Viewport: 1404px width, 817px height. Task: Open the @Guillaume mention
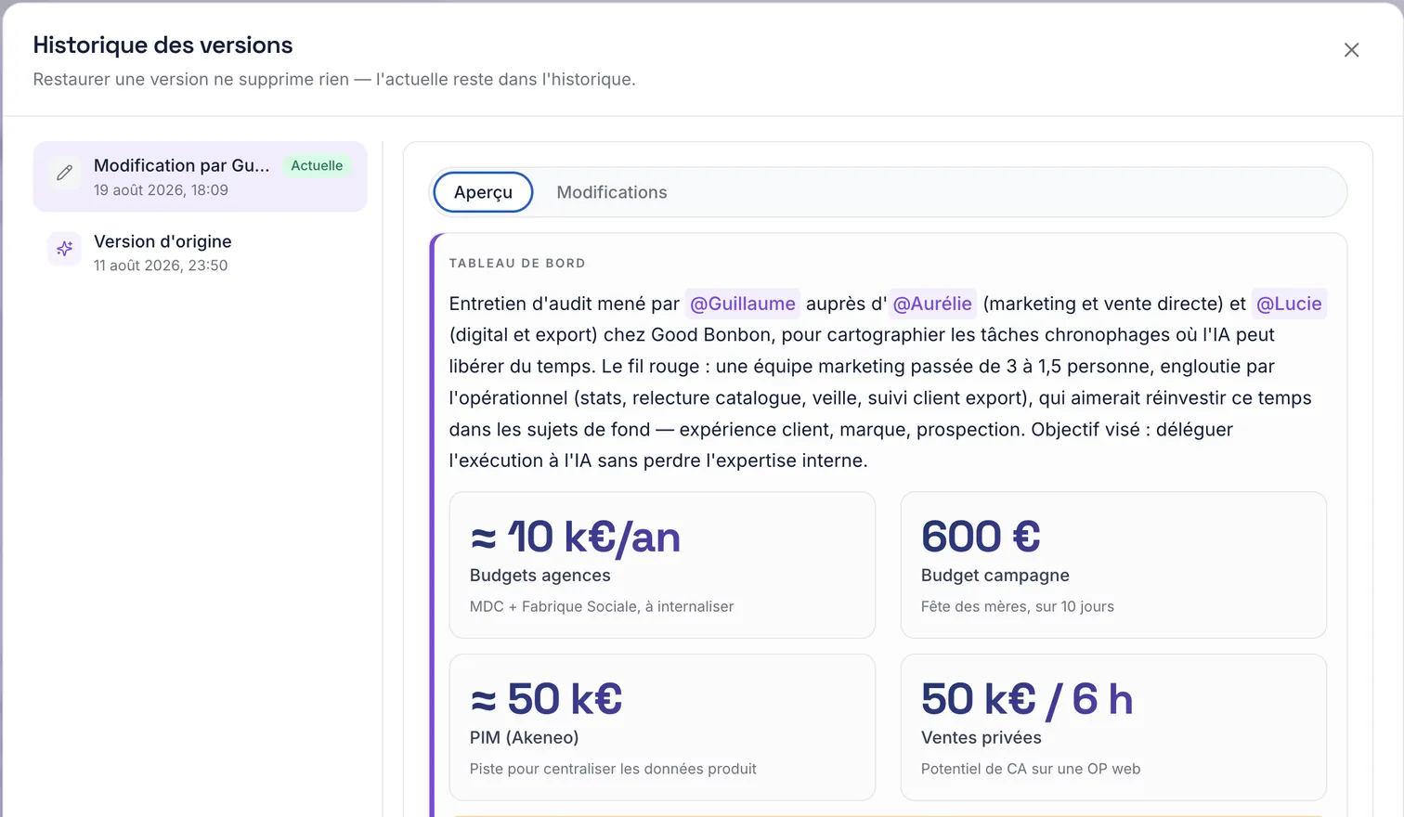pos(742,304)
